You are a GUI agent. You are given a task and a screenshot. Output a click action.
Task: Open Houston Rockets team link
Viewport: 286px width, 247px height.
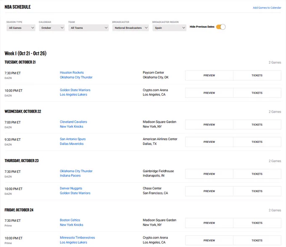click(x=71, y=73)
